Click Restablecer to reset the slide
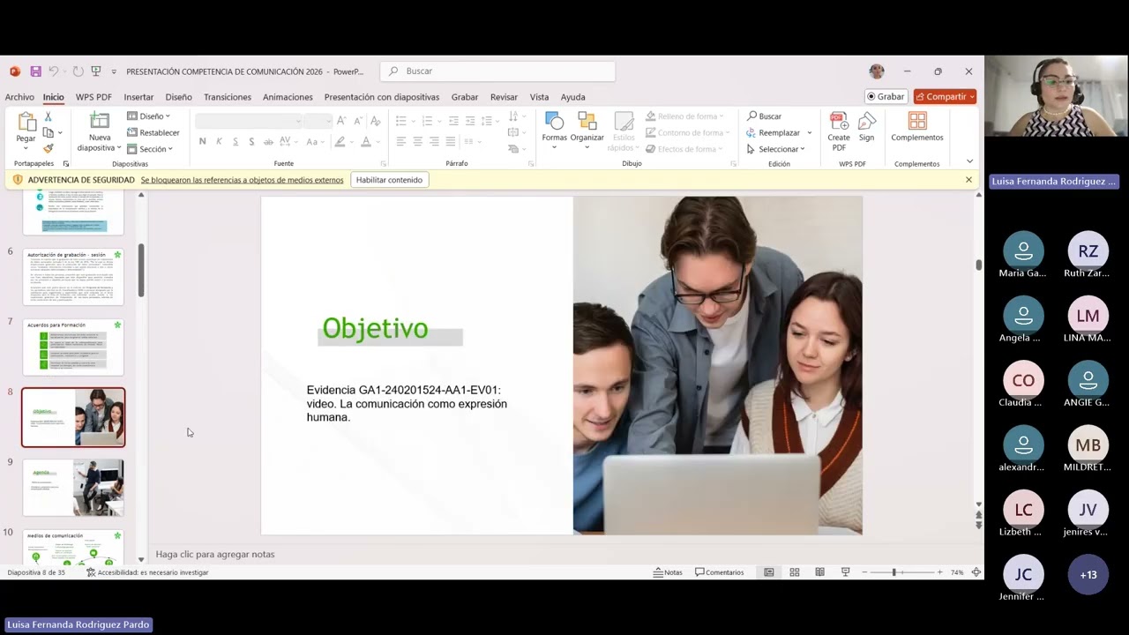Viewport: 1129px width, 635px height. click(153, 132)
